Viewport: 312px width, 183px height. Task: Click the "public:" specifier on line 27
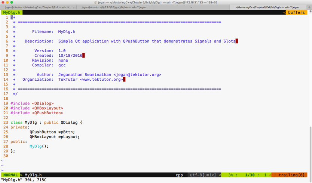point(19,142)
